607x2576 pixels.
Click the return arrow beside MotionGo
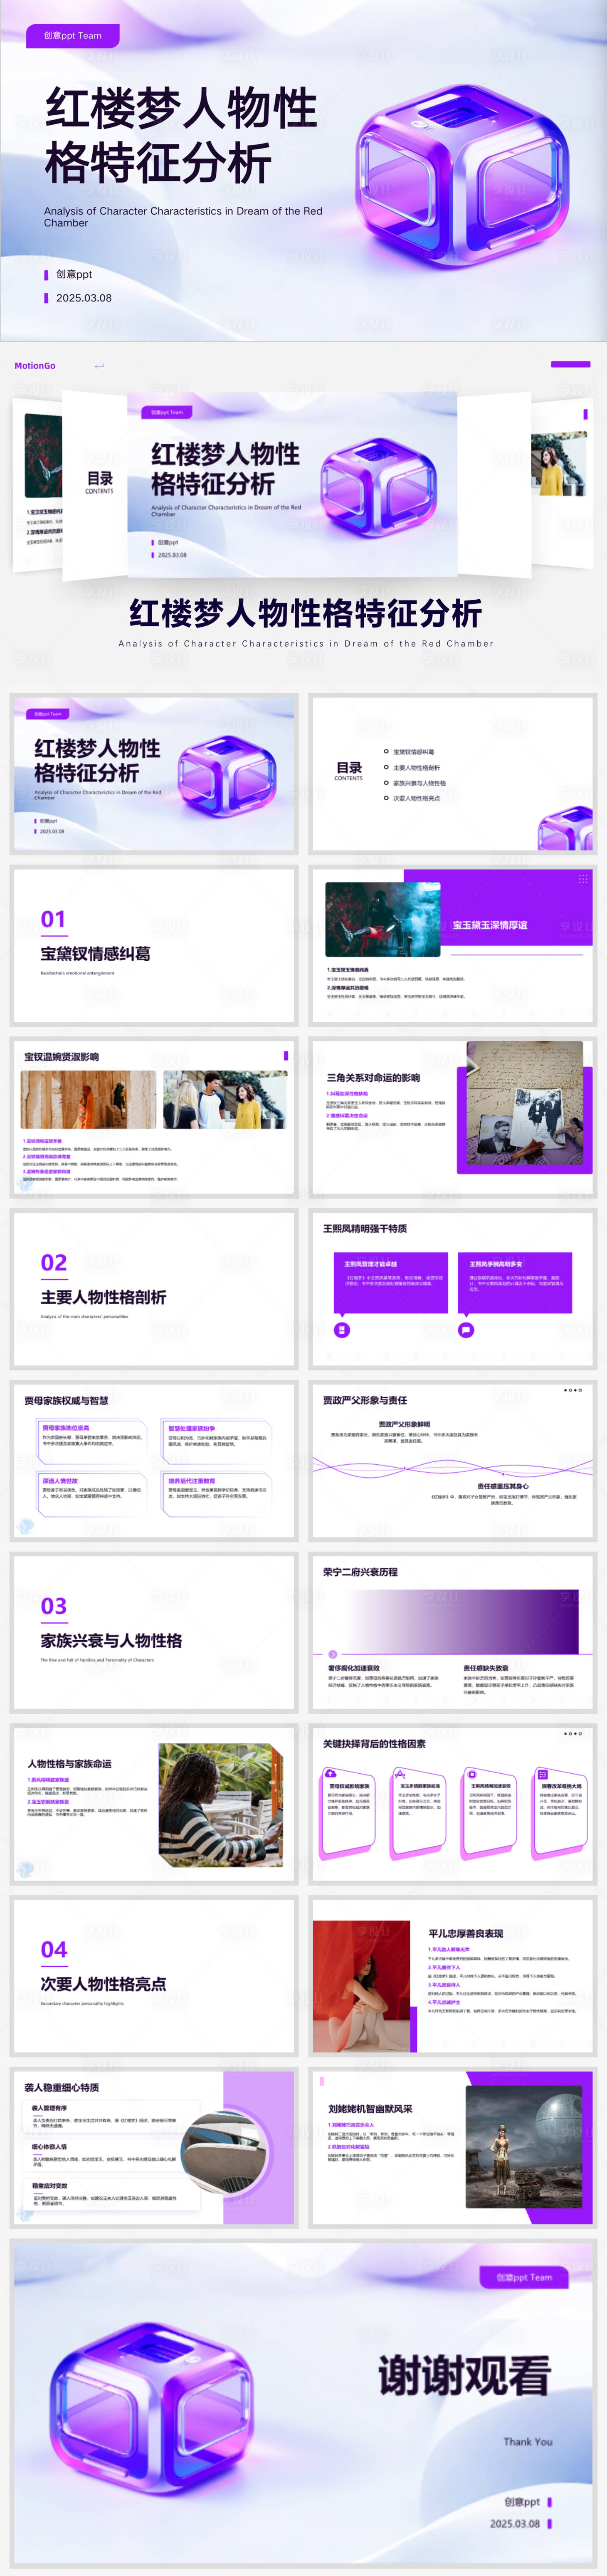pos(99,366)
